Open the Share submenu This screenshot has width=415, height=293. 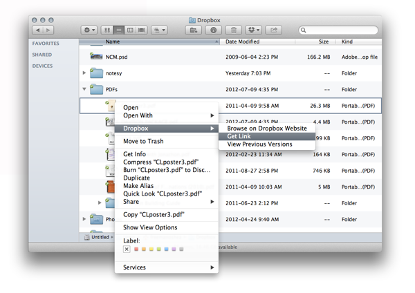(167, 202)
